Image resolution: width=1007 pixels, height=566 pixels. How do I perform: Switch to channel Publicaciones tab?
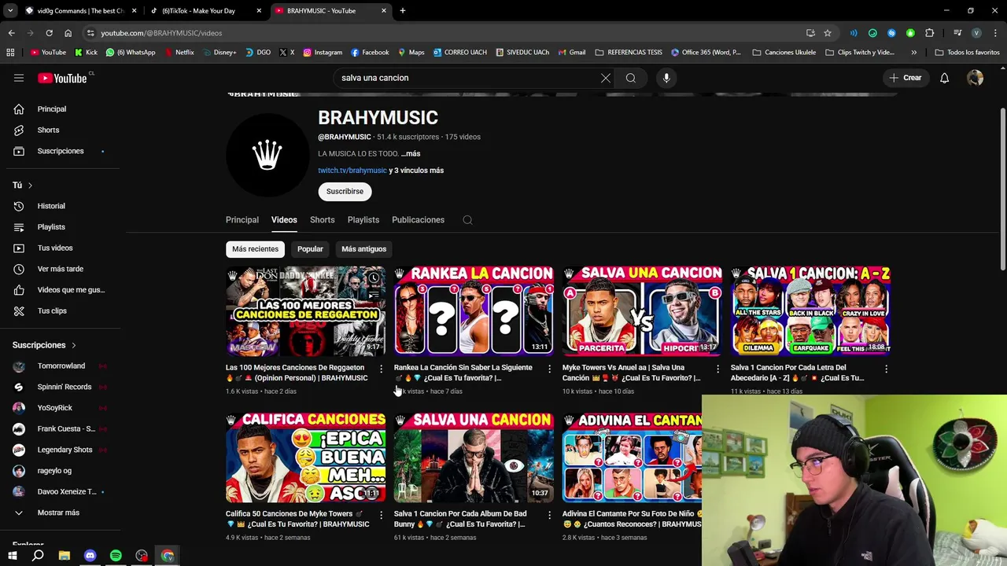pyautogui.click(x=418, y=220)
